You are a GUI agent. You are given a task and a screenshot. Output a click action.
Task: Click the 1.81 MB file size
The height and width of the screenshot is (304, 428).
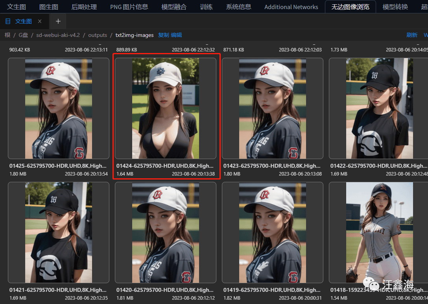tap(125, 298)
